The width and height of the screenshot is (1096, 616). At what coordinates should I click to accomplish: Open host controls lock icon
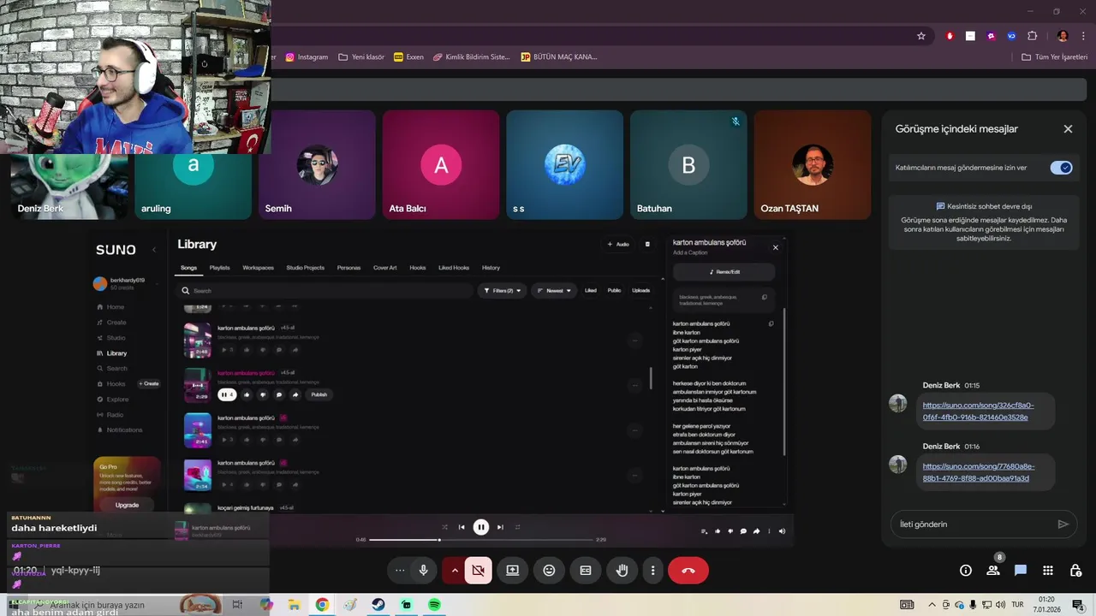click(1075, 571)
